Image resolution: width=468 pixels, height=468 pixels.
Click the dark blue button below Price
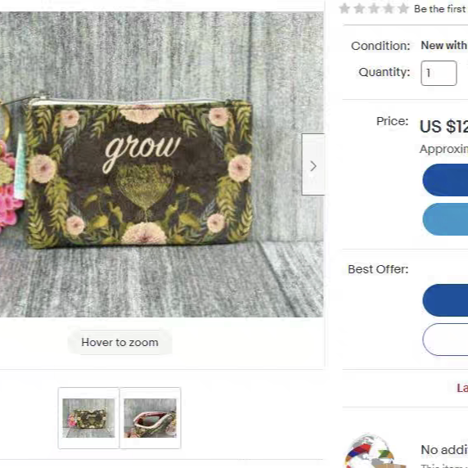445,180
